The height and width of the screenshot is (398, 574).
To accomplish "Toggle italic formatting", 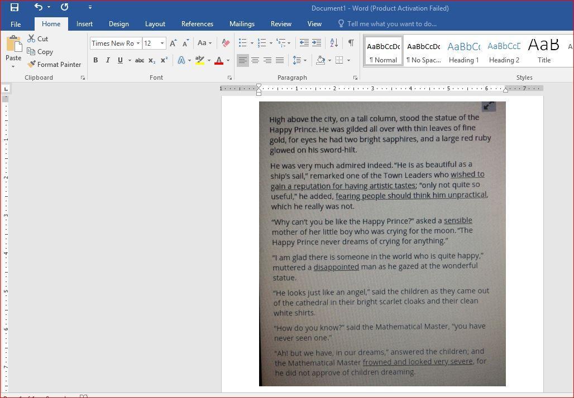I will click(x=108, y=60).
